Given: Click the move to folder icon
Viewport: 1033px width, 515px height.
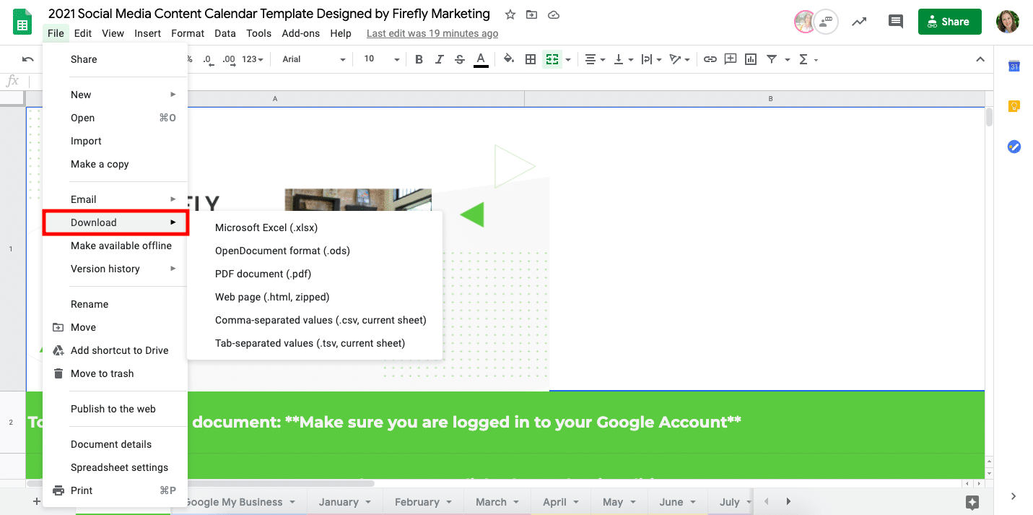Looking at the screenshot, I should [x=532, y=14].
